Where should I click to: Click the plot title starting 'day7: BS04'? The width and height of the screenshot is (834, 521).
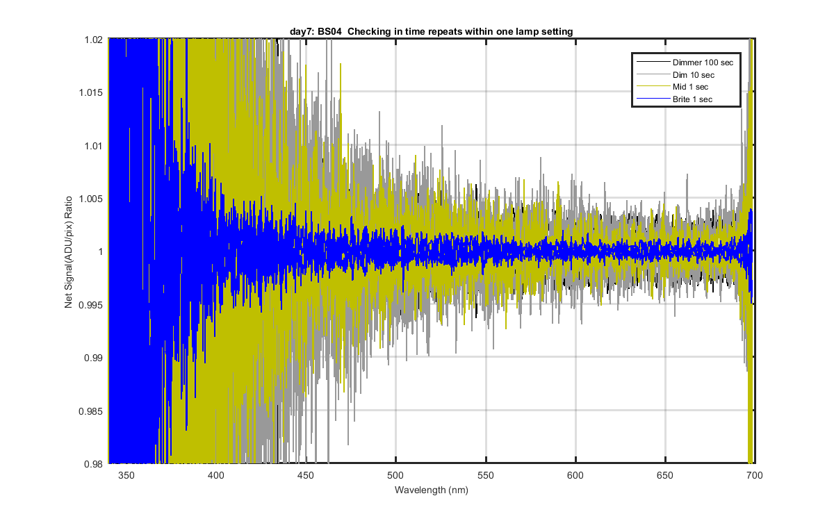coord(432,31)
